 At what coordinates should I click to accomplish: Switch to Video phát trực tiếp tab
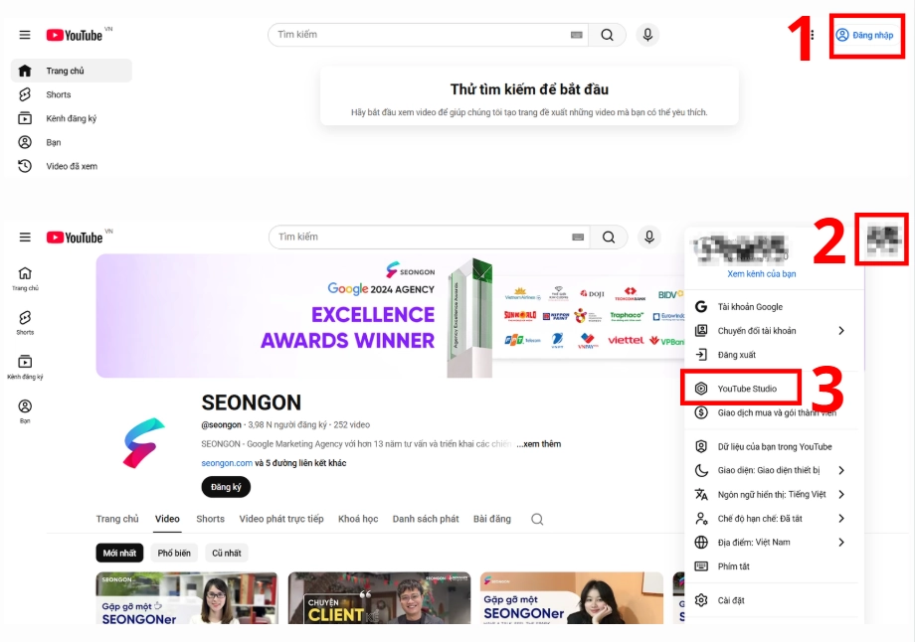281,519
